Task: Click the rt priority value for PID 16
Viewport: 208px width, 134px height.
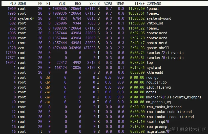Action: tap(40, 132)
